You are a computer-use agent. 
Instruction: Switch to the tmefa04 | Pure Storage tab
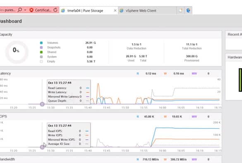[x=89, y=11]
